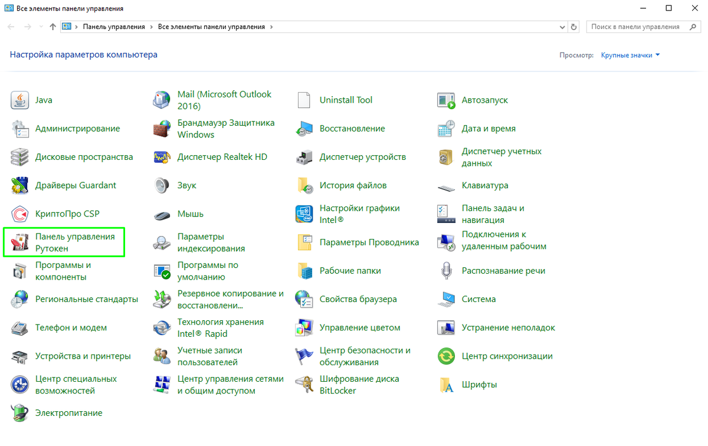Image resolution: width=708 pixels, height=446 pixels.
Task: Open the Электропитание battery icon
Action: coord(20,413)
